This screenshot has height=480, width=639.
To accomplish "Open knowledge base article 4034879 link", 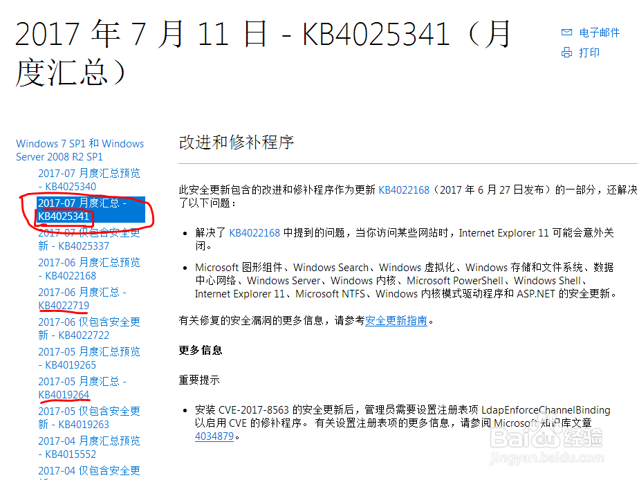I will [x=214, y=436].
